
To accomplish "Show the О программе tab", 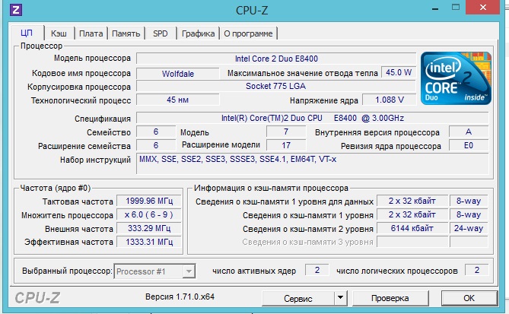I will [248, 33].
